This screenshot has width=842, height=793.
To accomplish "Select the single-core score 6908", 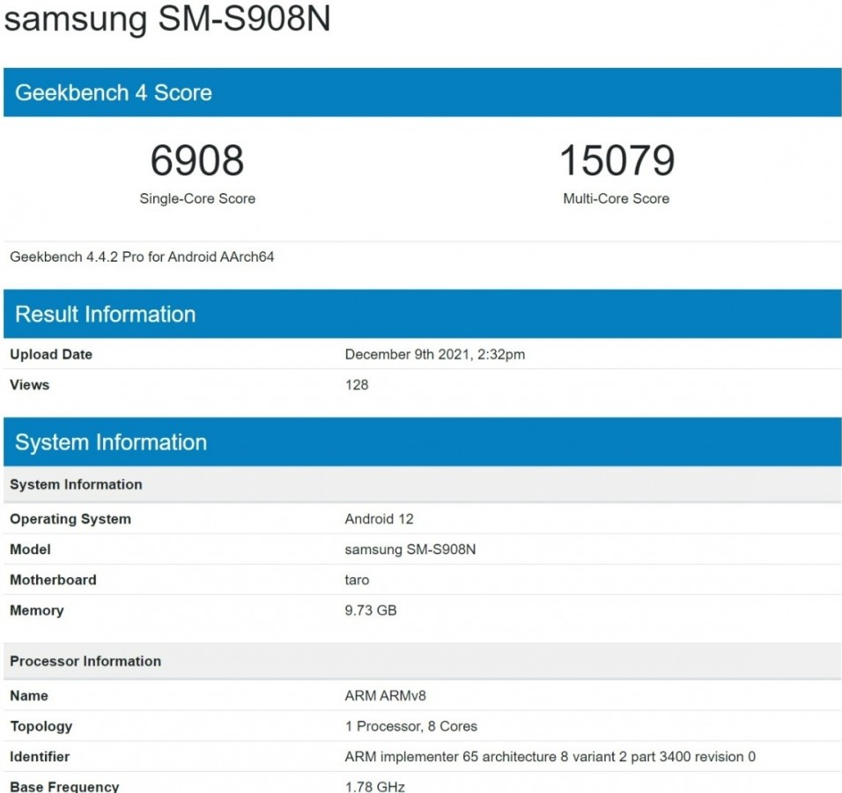I will (x=197, y=160).
